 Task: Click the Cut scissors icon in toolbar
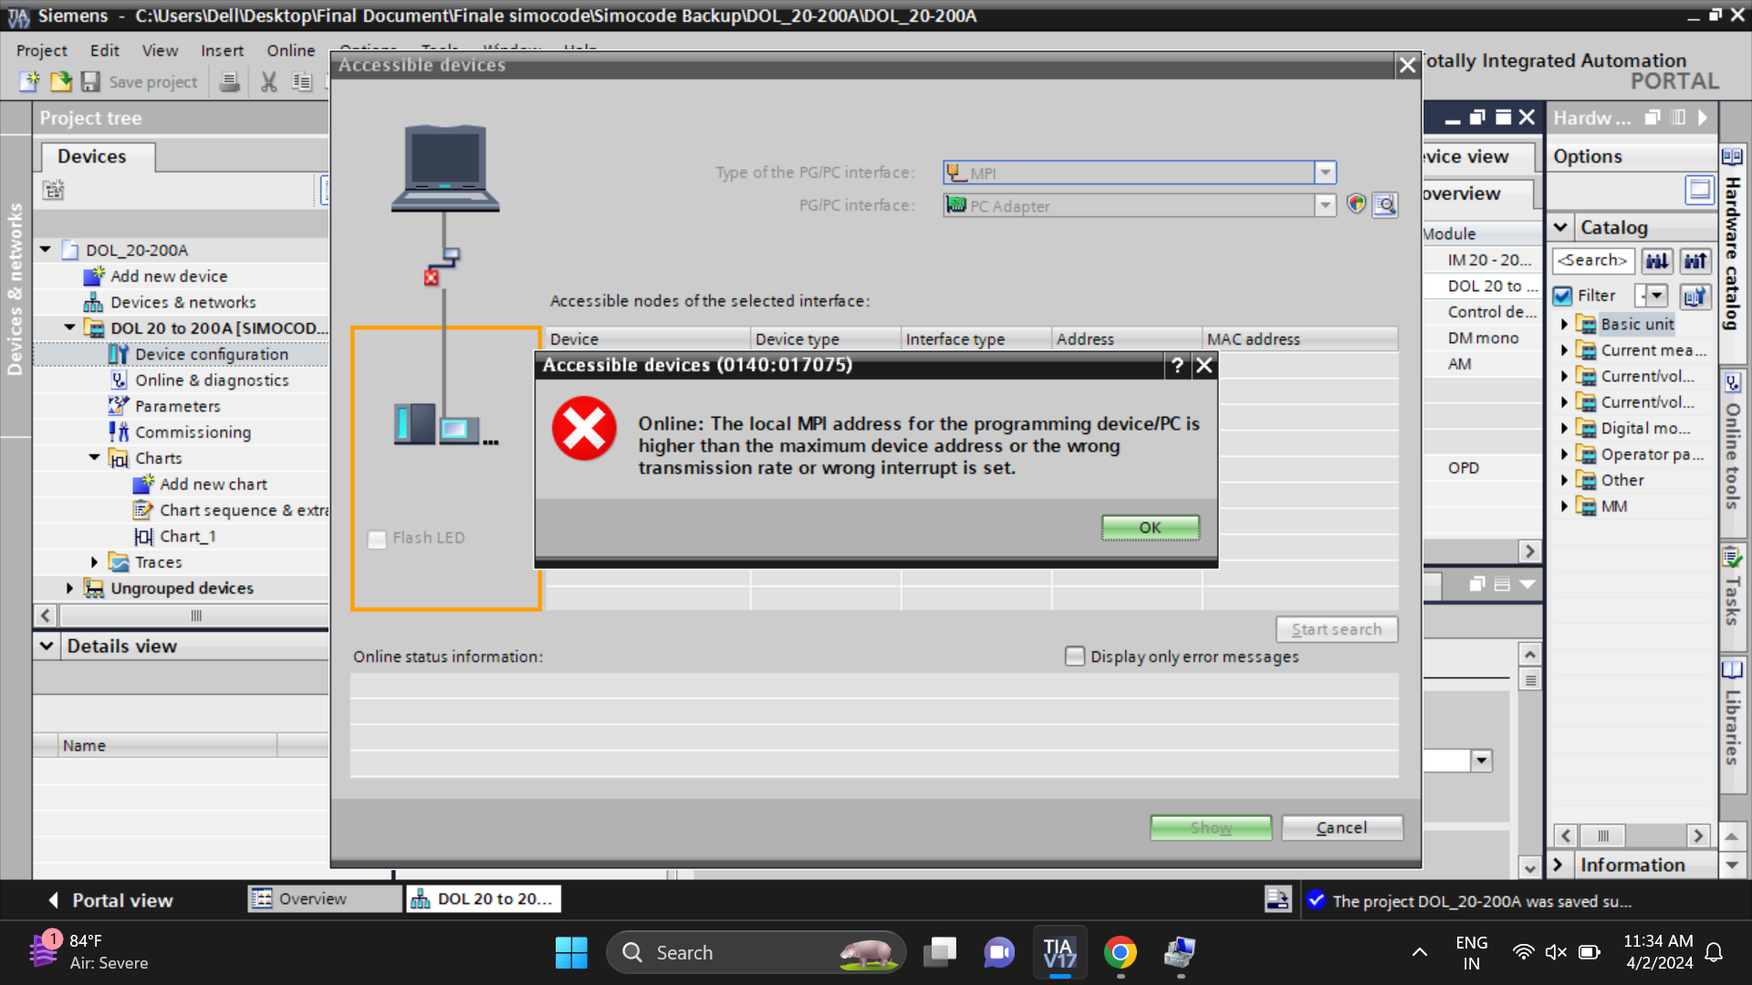(268, 82)
